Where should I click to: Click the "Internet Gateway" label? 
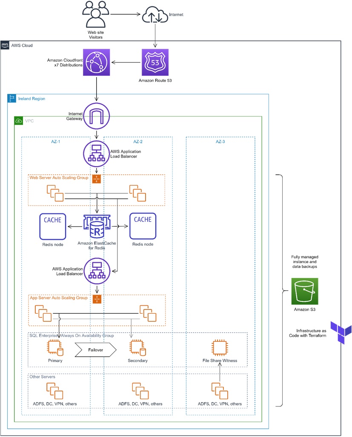[75, 116]
